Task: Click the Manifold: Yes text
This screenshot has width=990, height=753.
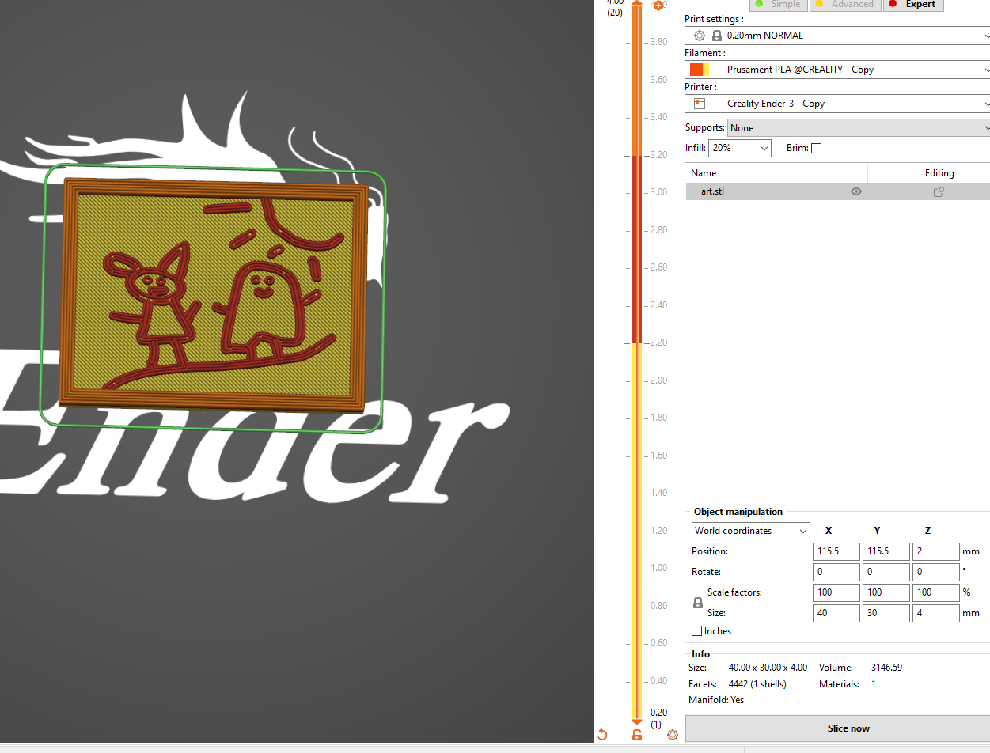Action: [x=716, y=700]
